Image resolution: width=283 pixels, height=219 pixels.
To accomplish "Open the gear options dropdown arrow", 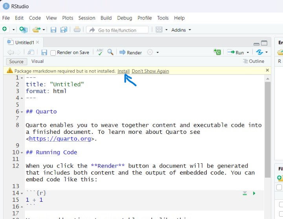I will point(158,53).
